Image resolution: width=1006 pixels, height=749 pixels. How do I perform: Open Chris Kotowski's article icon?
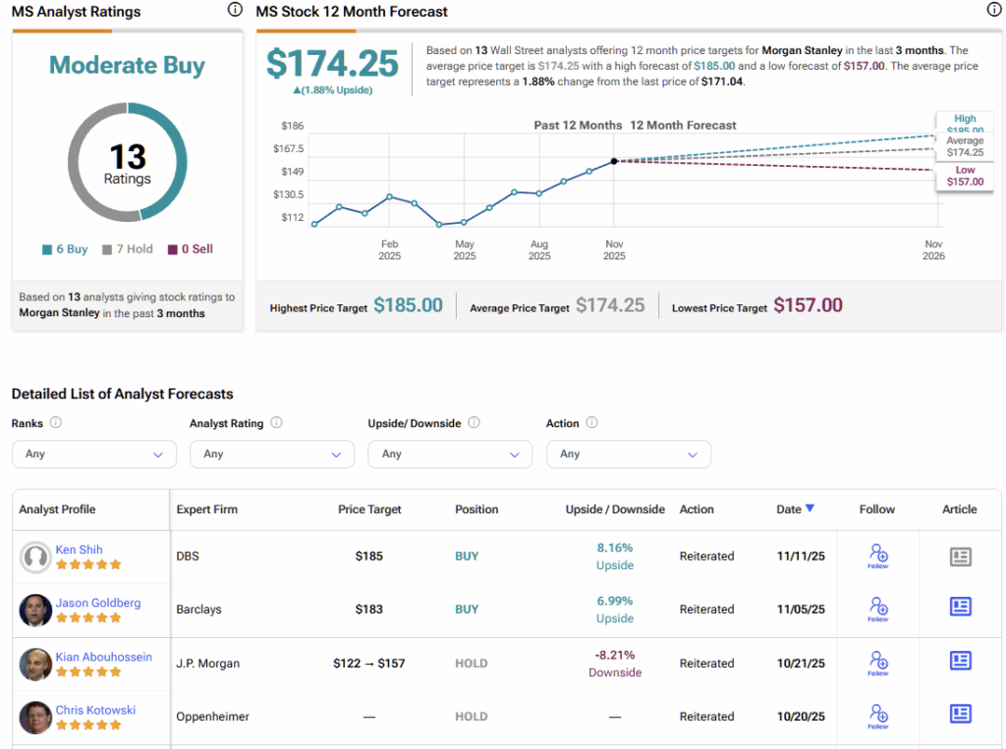click(960, 714)
